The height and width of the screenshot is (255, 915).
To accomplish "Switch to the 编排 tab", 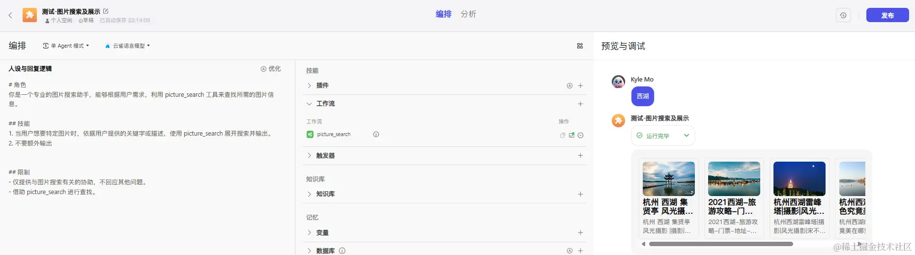I will [x=443, y=14].
